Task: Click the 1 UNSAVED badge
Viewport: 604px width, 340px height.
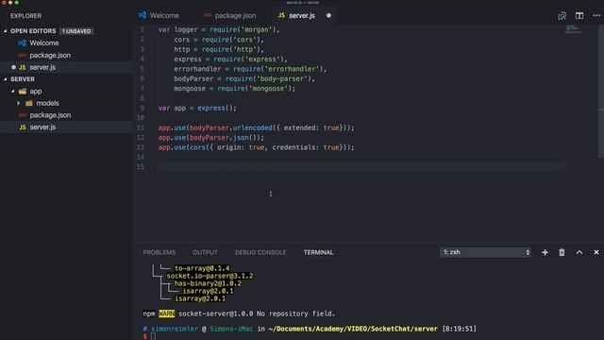Action: click(x=76, y=31)
